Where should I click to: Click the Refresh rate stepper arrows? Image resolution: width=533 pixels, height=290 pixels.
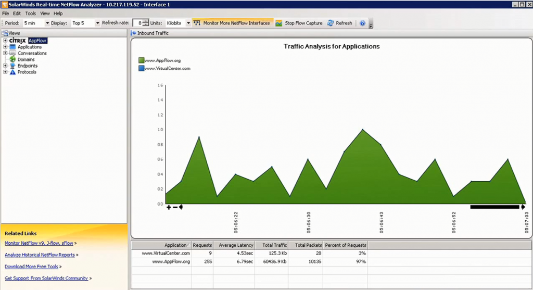146,23
